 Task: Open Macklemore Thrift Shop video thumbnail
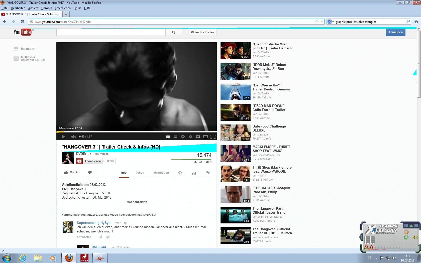236,153
